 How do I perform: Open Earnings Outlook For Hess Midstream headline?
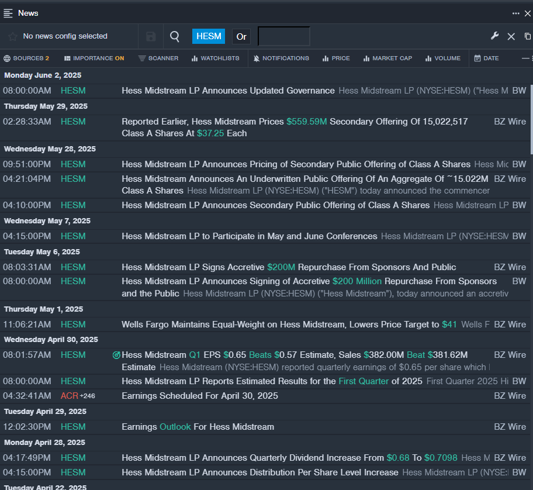click(x=198, y=427)
